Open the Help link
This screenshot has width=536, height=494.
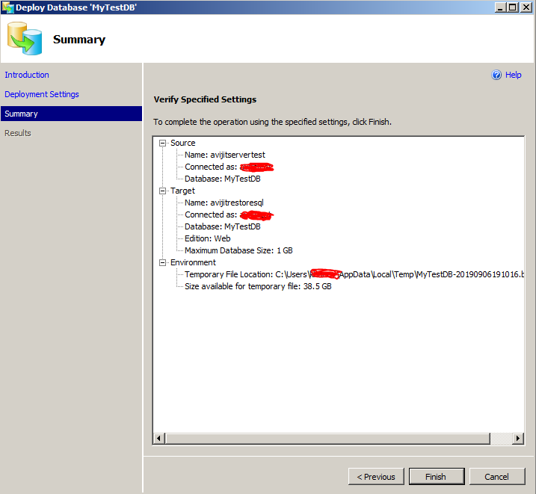tap(514, 75)
